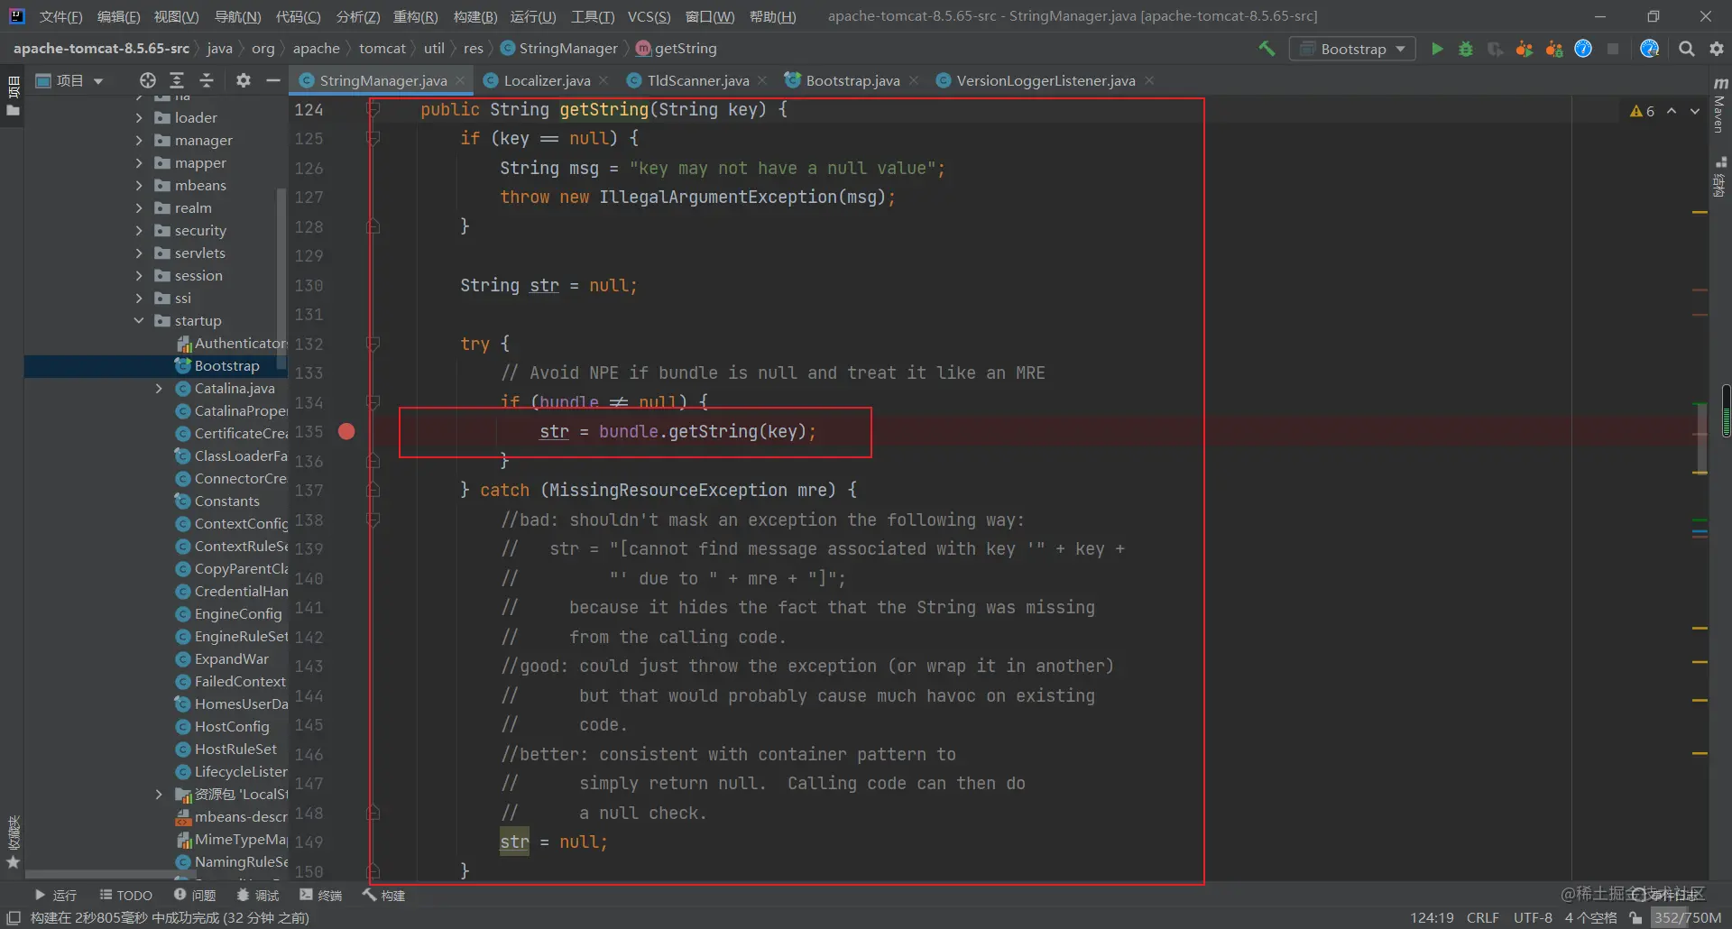Fold the getString method at line 124
The image size is (1732, 929).
(373, 109)
